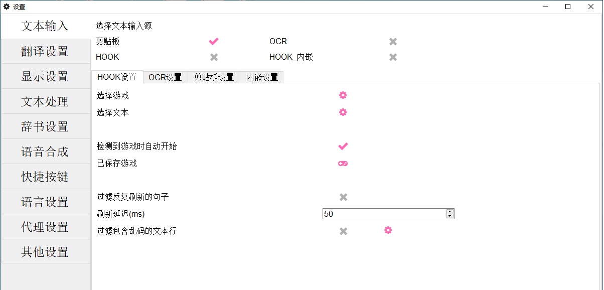Screen dimensions: 604x290
Task: Switch to the 内嵌设置 tab
Action: 261,77
